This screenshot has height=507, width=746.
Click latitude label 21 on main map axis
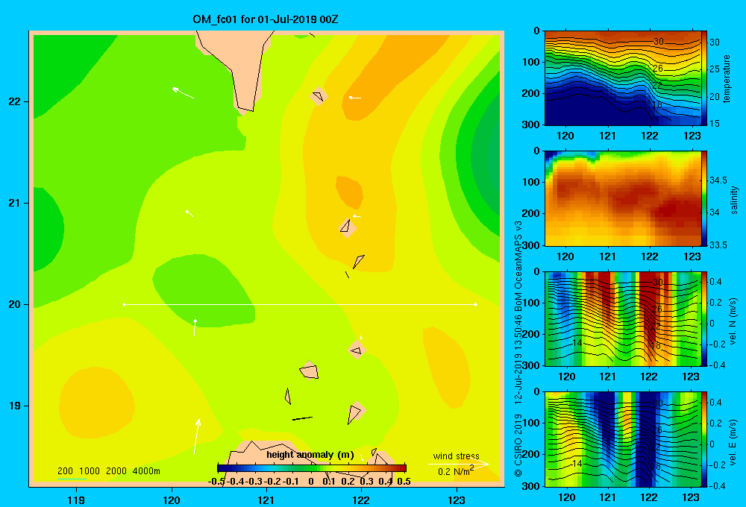click(15, 203)
